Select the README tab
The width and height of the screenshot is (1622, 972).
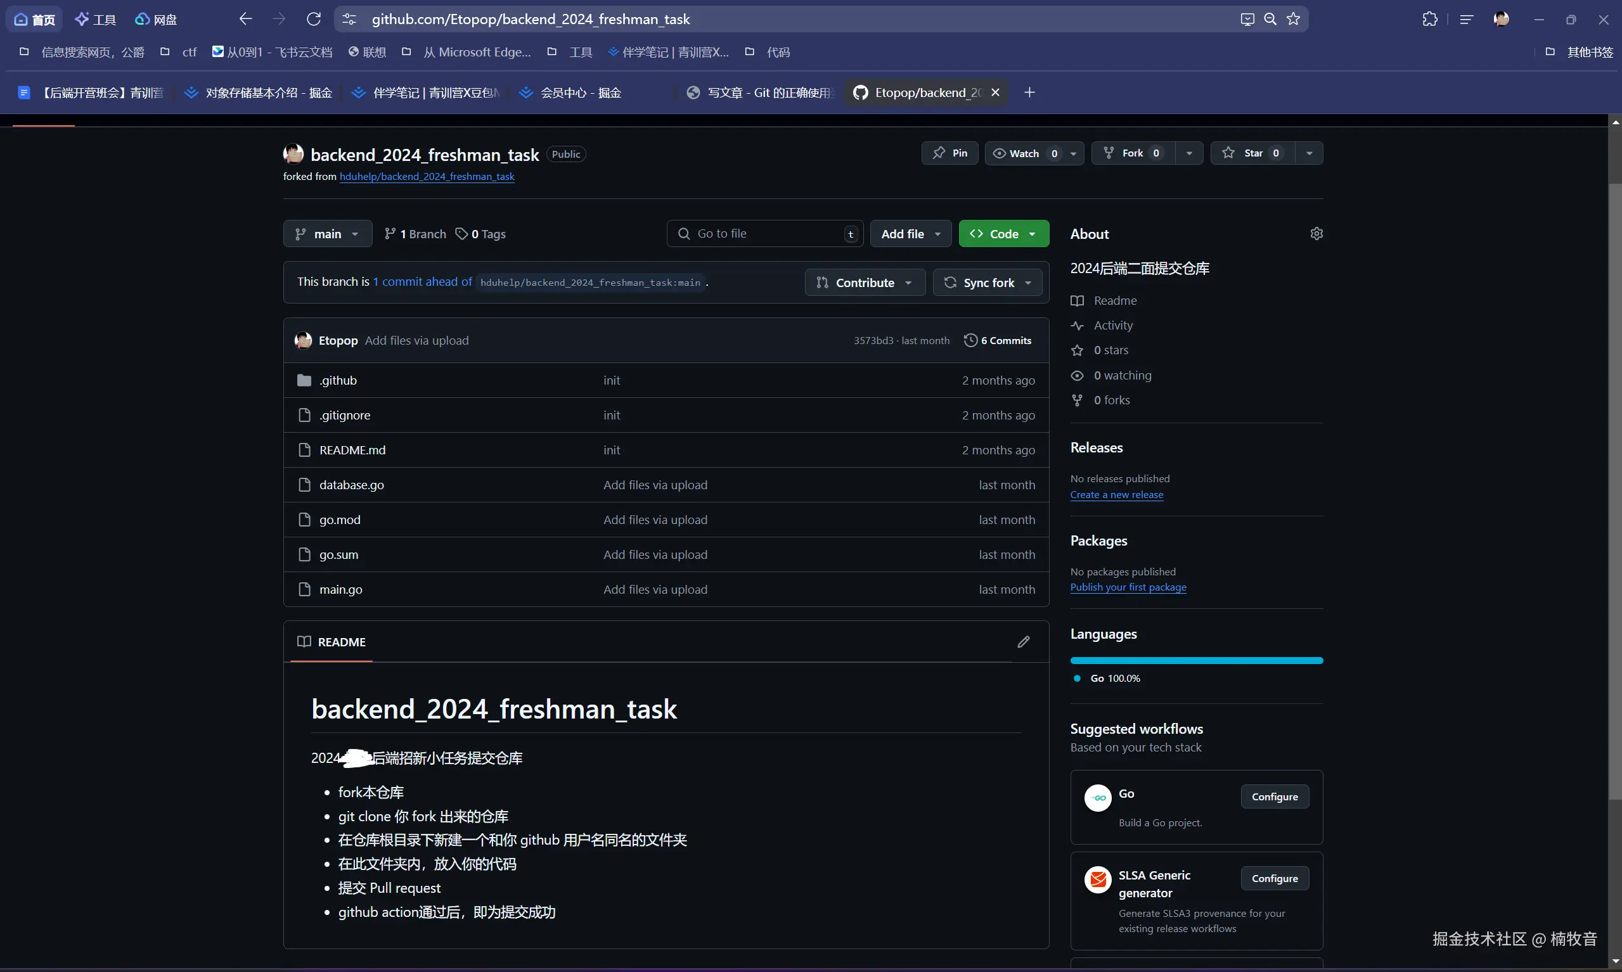(331, 642)
